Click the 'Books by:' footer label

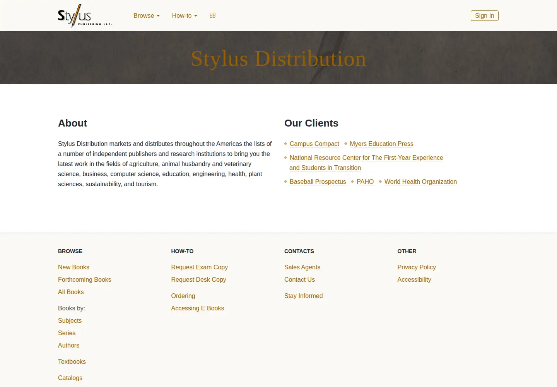72,308
